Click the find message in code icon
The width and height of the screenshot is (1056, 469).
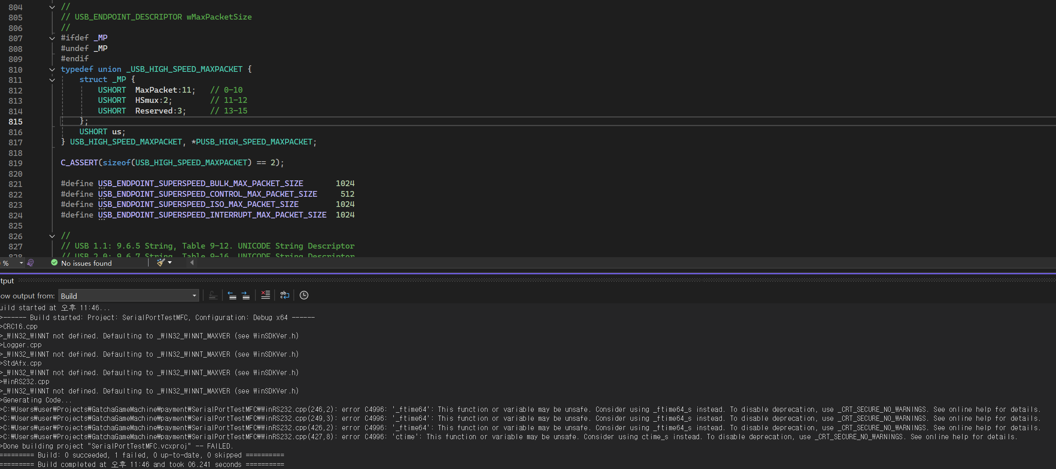point(213,295)
